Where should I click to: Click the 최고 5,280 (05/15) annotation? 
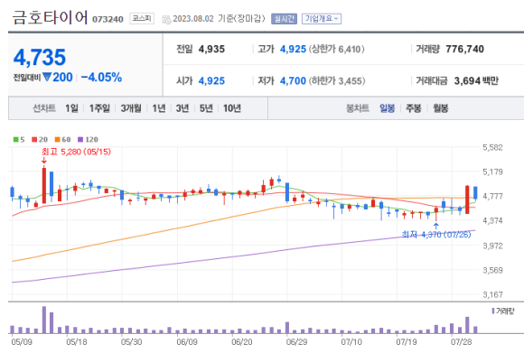point(76,152)
